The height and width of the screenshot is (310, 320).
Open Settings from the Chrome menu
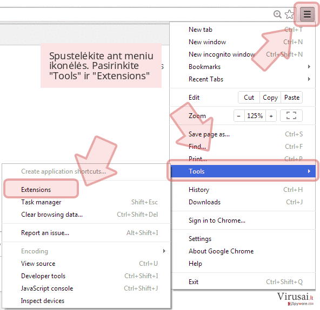coord(200,239)
